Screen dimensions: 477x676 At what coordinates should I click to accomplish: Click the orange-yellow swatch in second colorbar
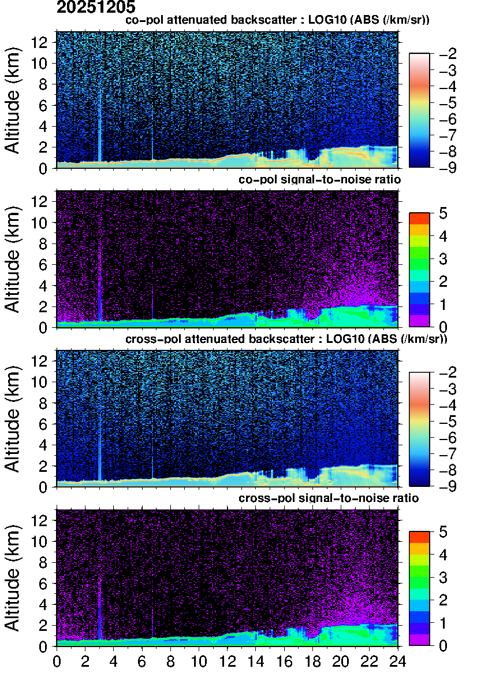[419, 230]
